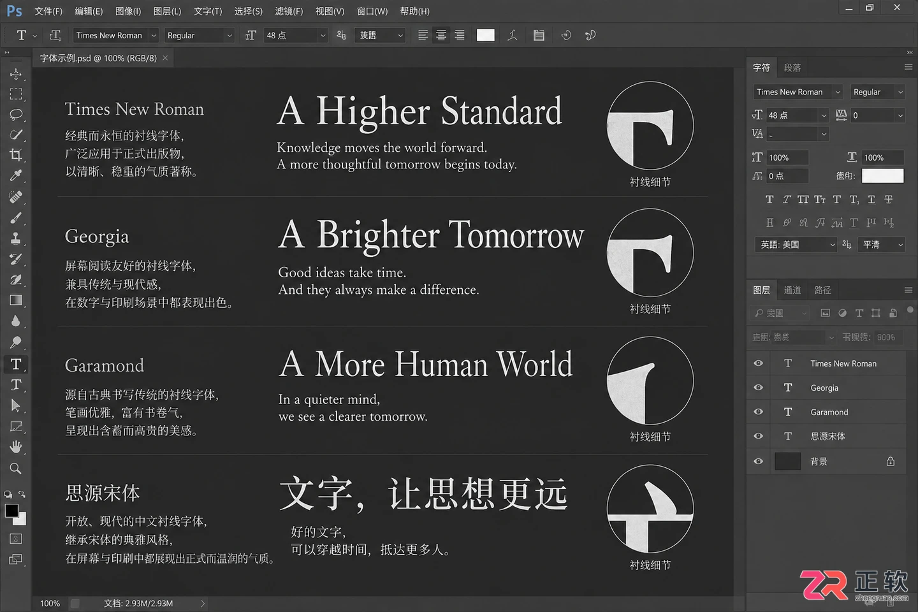The image size is (918, 612).
Task: Open the Warp Text dialog
Action: coord(512,35)
